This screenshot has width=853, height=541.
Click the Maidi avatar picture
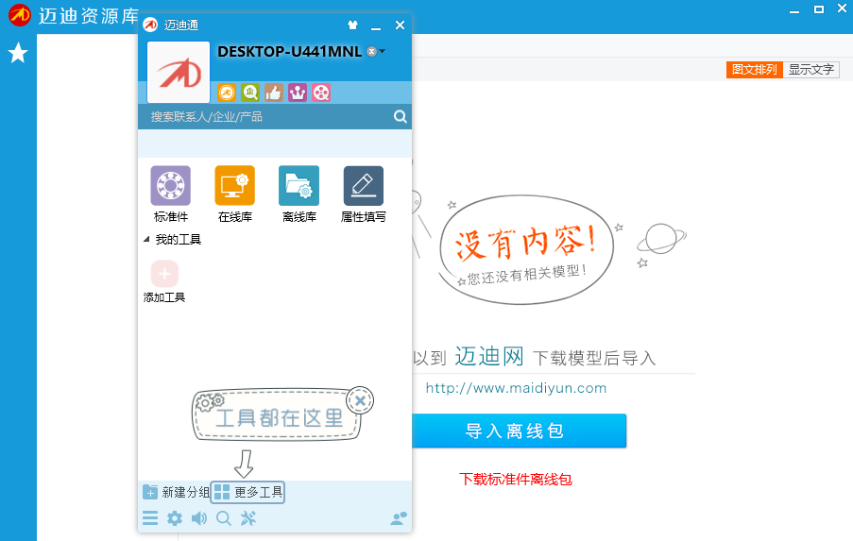point(179,73)
